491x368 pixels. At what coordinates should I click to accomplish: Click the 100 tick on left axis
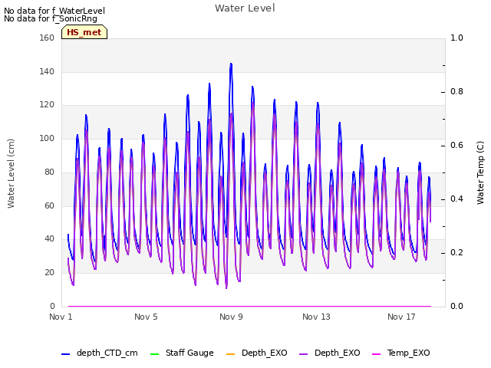coord(47,138)
